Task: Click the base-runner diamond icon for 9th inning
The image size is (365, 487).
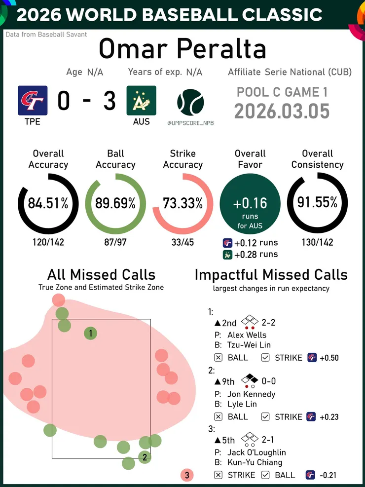Action: (249, 380)
